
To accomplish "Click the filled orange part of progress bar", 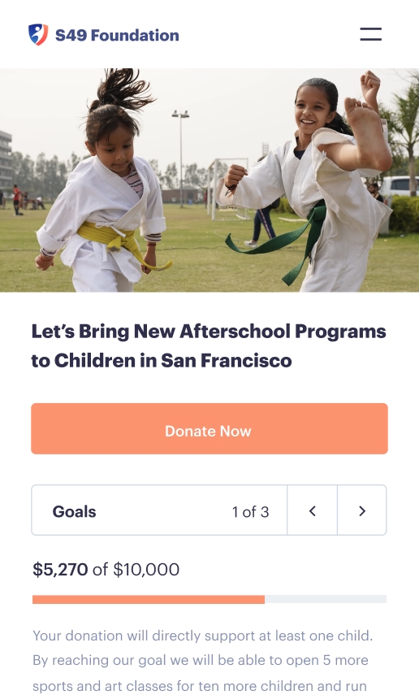I will pos(149,599).
